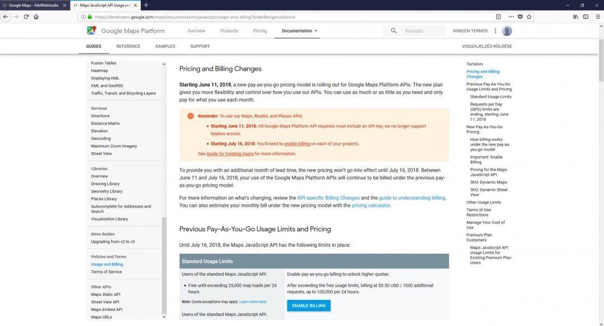This screenshot has height=326, width=604.
Task: Open Maps Static API in the sidebar
Action: [106, 295]
